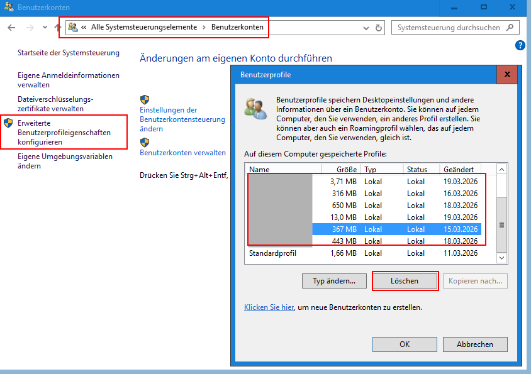
Task: Confirm dialog with OK button
Action: (405, 344)
